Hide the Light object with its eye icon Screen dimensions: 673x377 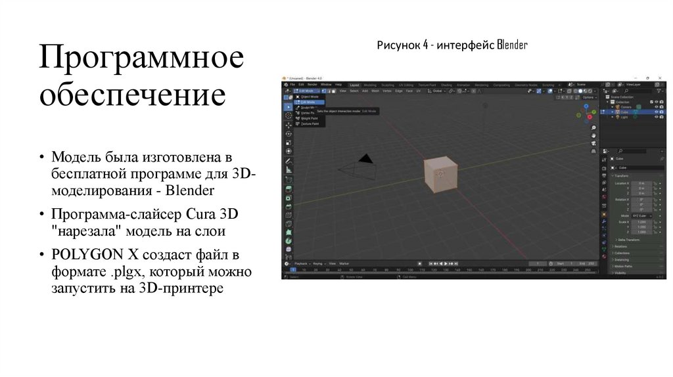[657, 117]
